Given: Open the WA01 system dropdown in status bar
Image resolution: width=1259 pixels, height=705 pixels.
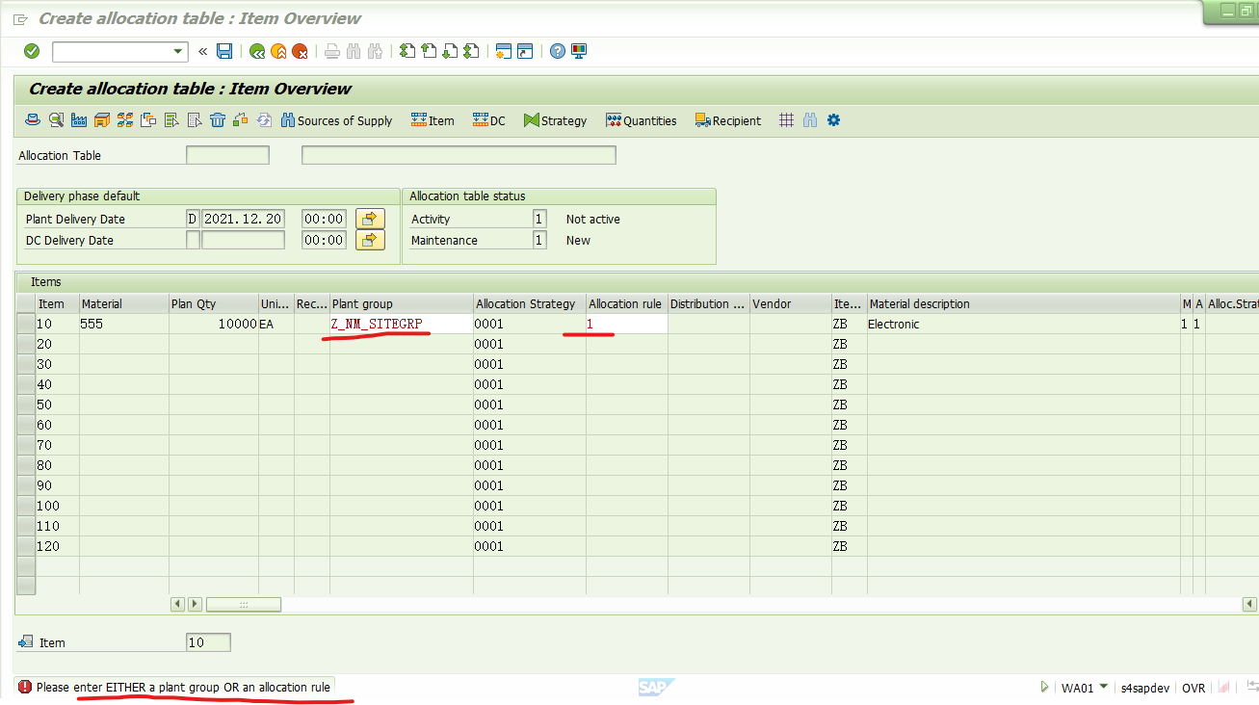Looking at the screenshot, I should 1103,687.
